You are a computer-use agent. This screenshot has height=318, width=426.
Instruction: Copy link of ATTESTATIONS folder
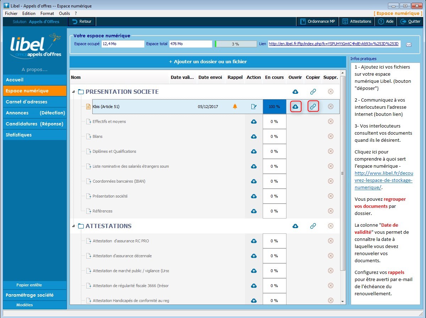(x=313, y=226)
